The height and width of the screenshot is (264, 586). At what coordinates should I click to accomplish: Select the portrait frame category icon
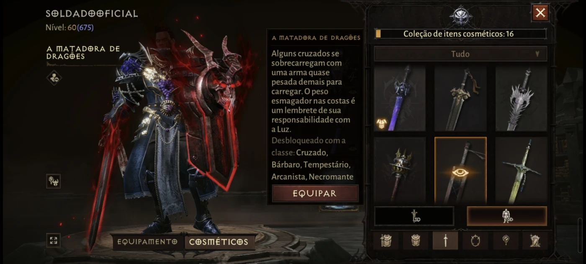click(x=475, y=241)
